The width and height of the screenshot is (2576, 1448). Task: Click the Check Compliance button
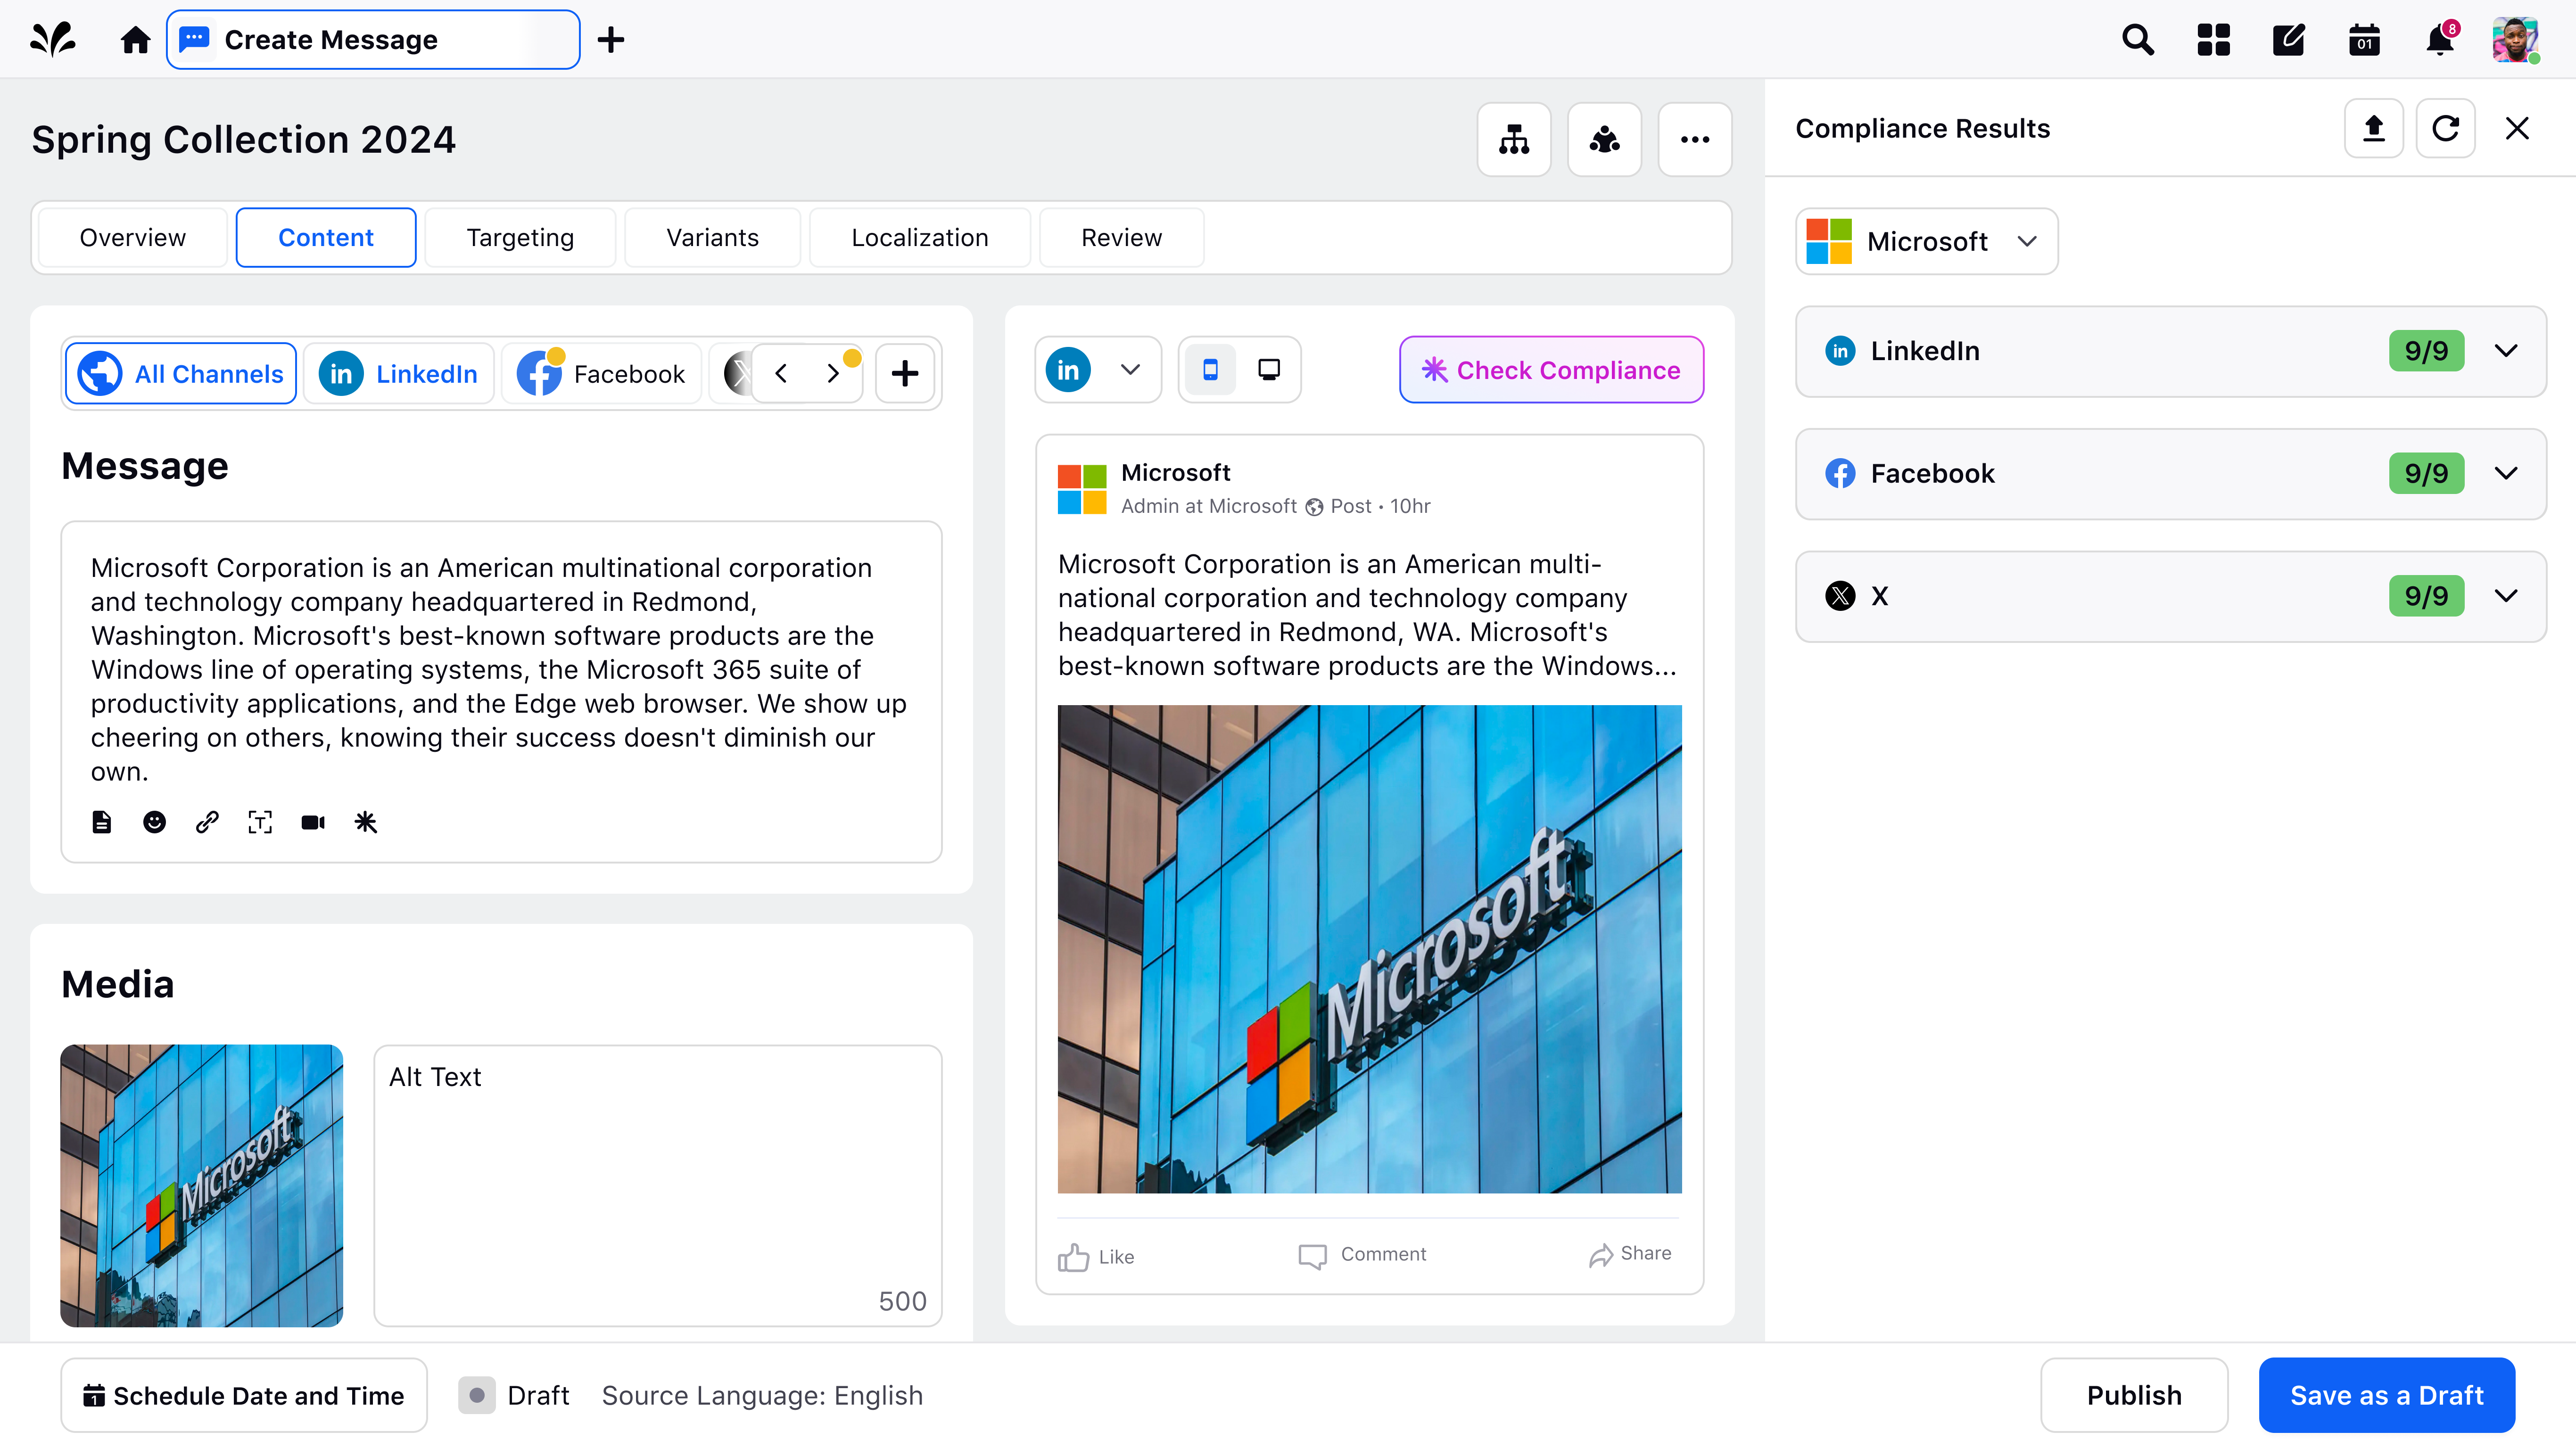point(1551,370)
